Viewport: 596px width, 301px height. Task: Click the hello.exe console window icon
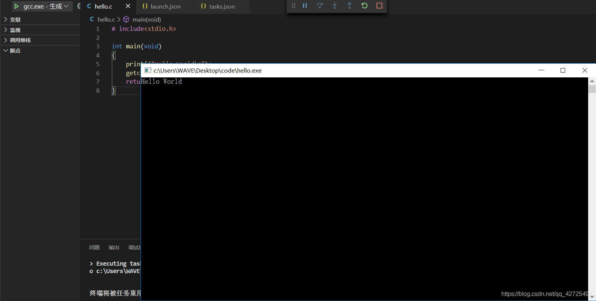click(x=148, y=70)
